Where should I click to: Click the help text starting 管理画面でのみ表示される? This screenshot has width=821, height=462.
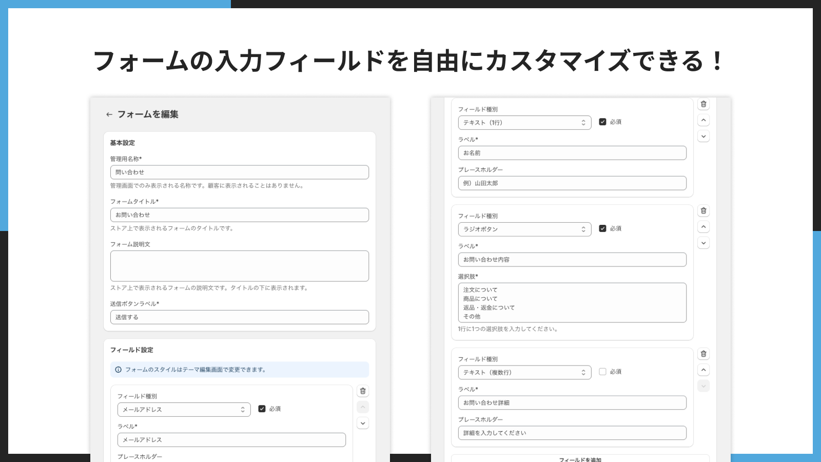click(208, 186)
